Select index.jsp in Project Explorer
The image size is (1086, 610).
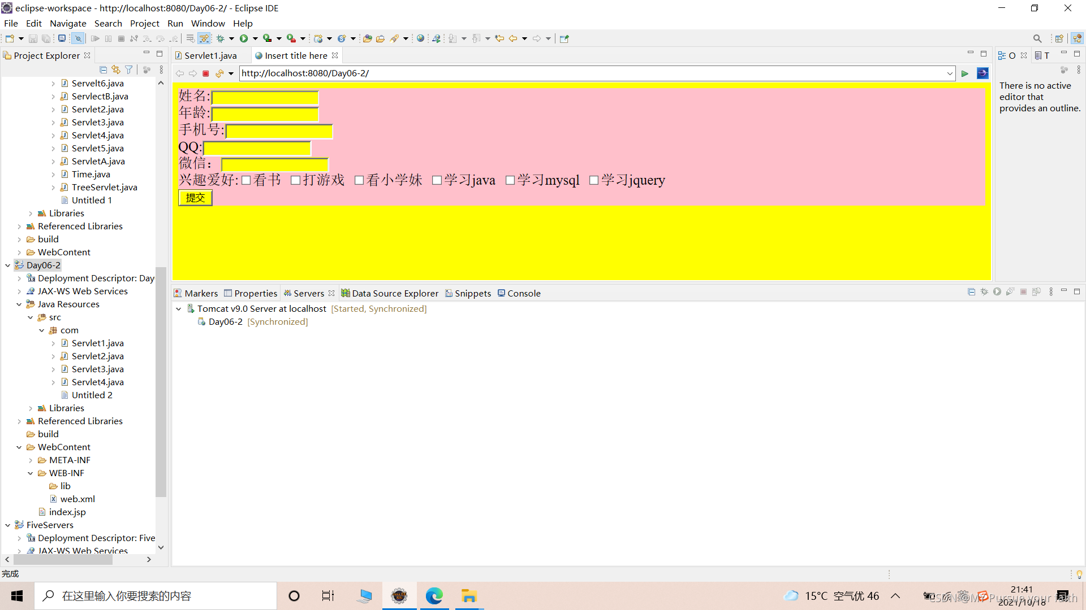coord(67,512)
